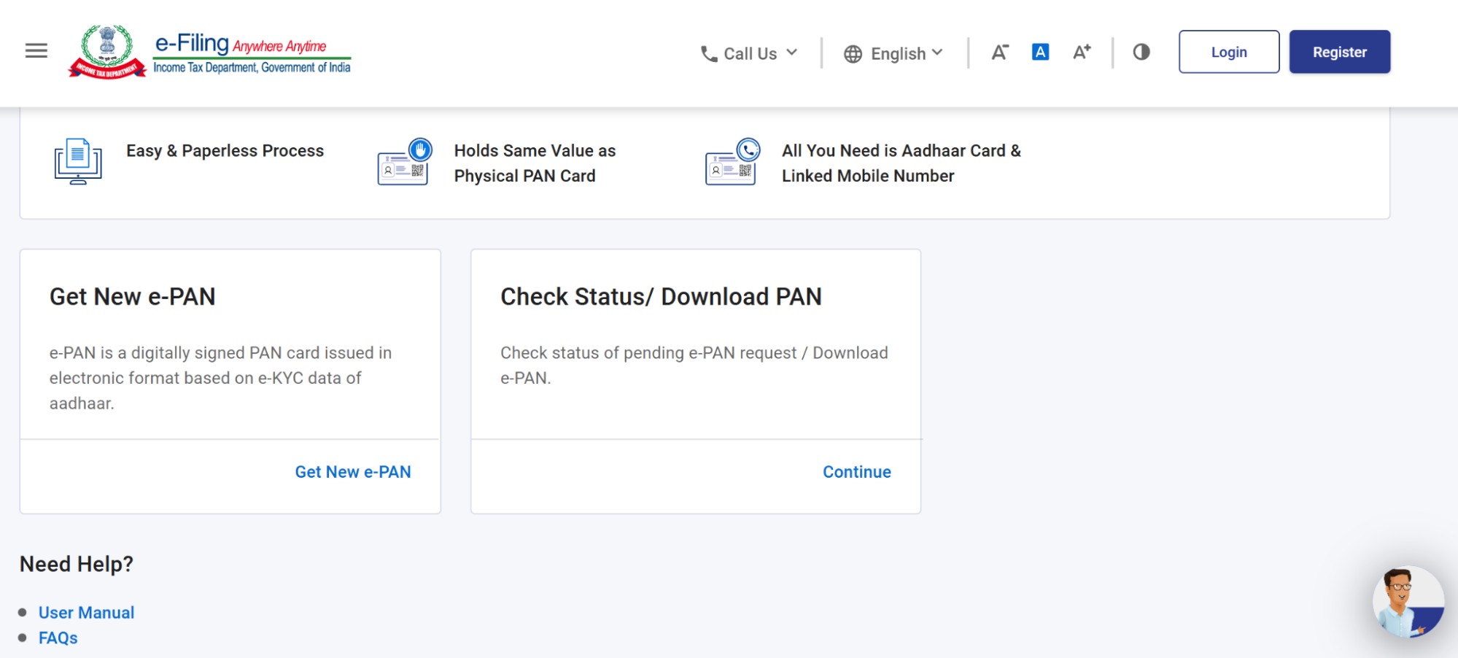Click the globe language icon
The image size is (1458, 658).
pyautogui.click(x=853, y=54)
